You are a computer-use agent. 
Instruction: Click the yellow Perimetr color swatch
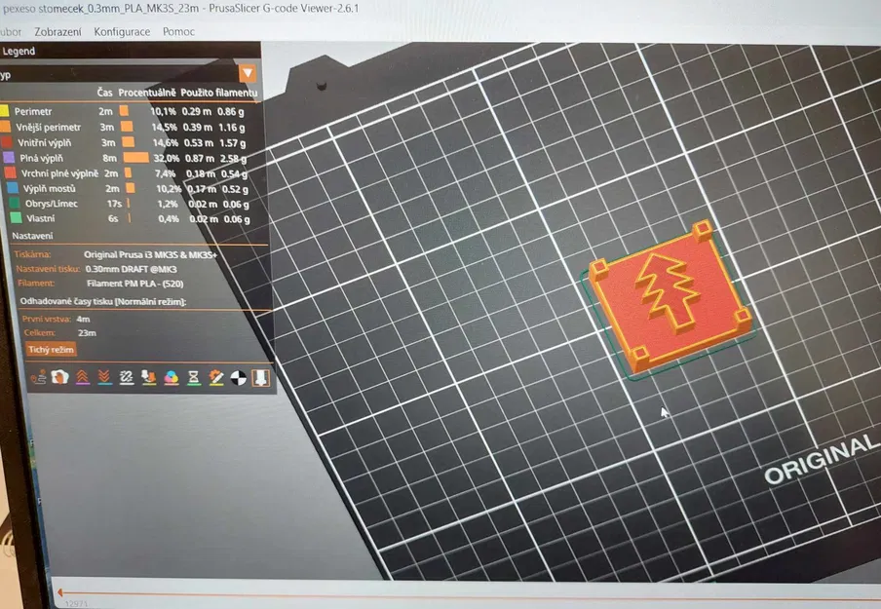pyautogui.click(x=5, y=111)
